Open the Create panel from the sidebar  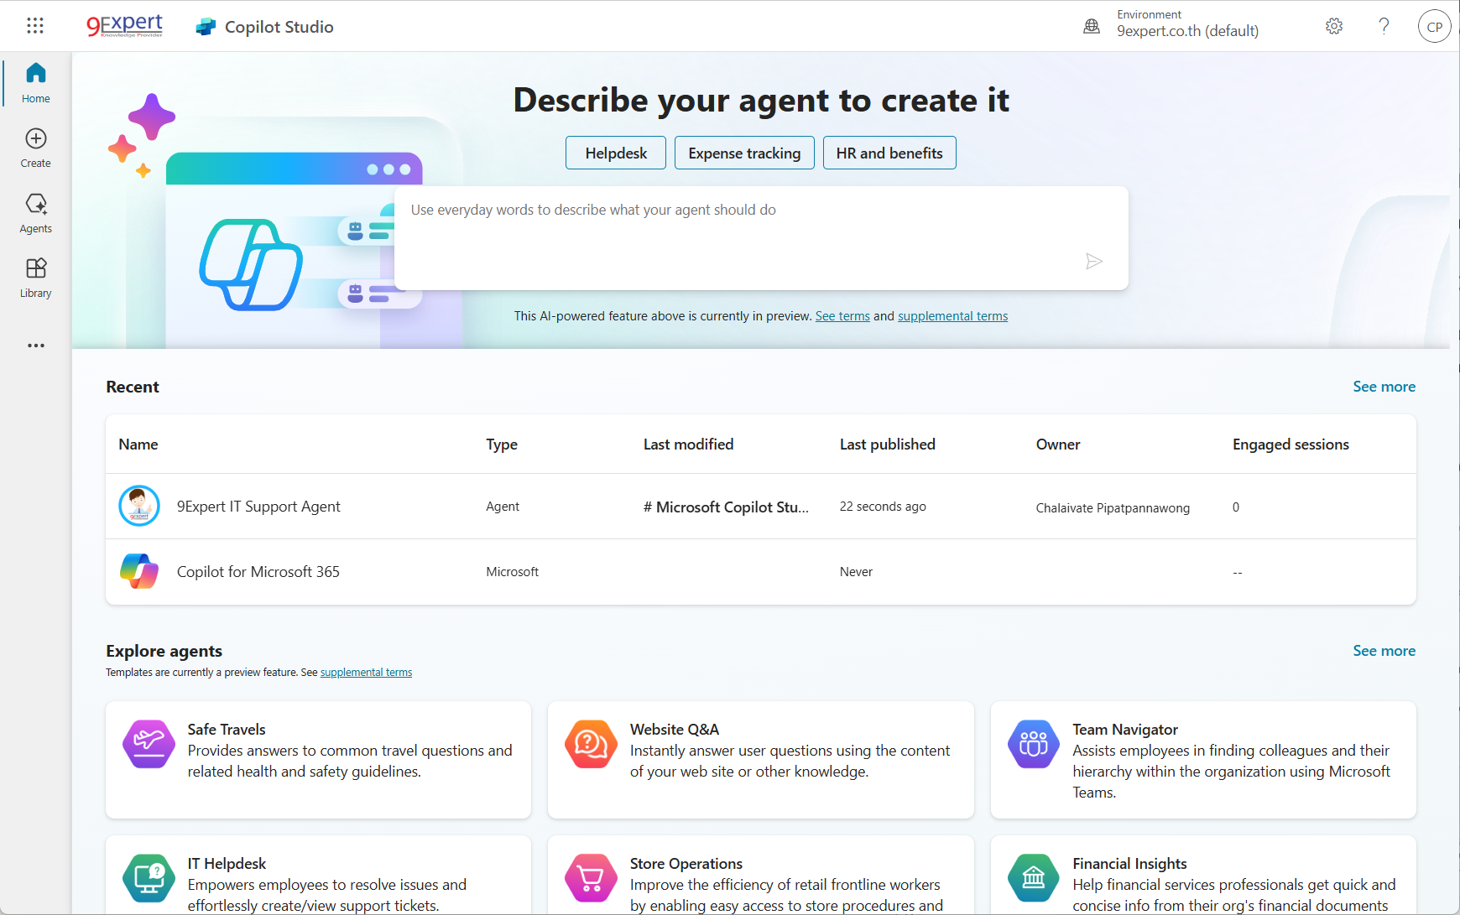(x=35, y=147)
